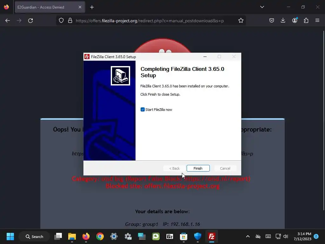Click 'Completing FileZilla Client 3.65.0 Setup' heading
The height and width of the screenshot is (244, 325).
(182, 72)
